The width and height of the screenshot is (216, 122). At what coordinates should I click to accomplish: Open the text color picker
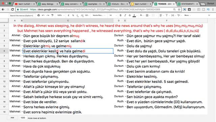click(134, 16)
